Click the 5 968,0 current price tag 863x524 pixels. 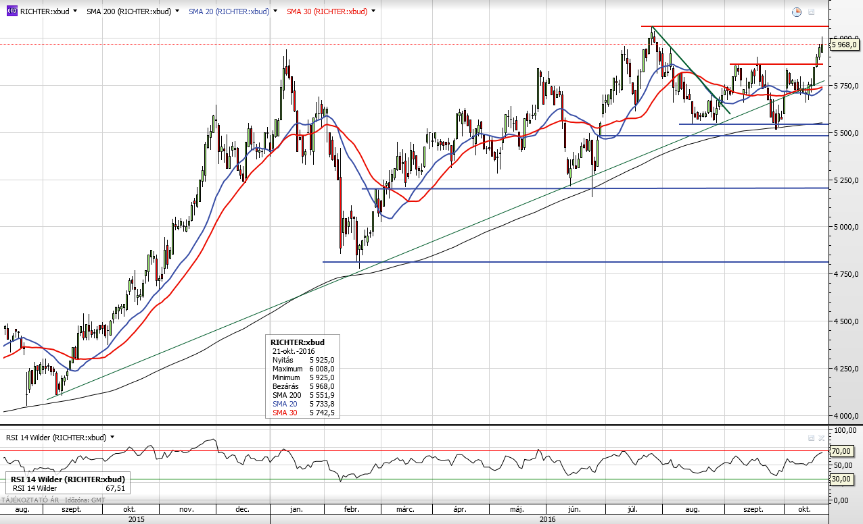coord(844,45)
